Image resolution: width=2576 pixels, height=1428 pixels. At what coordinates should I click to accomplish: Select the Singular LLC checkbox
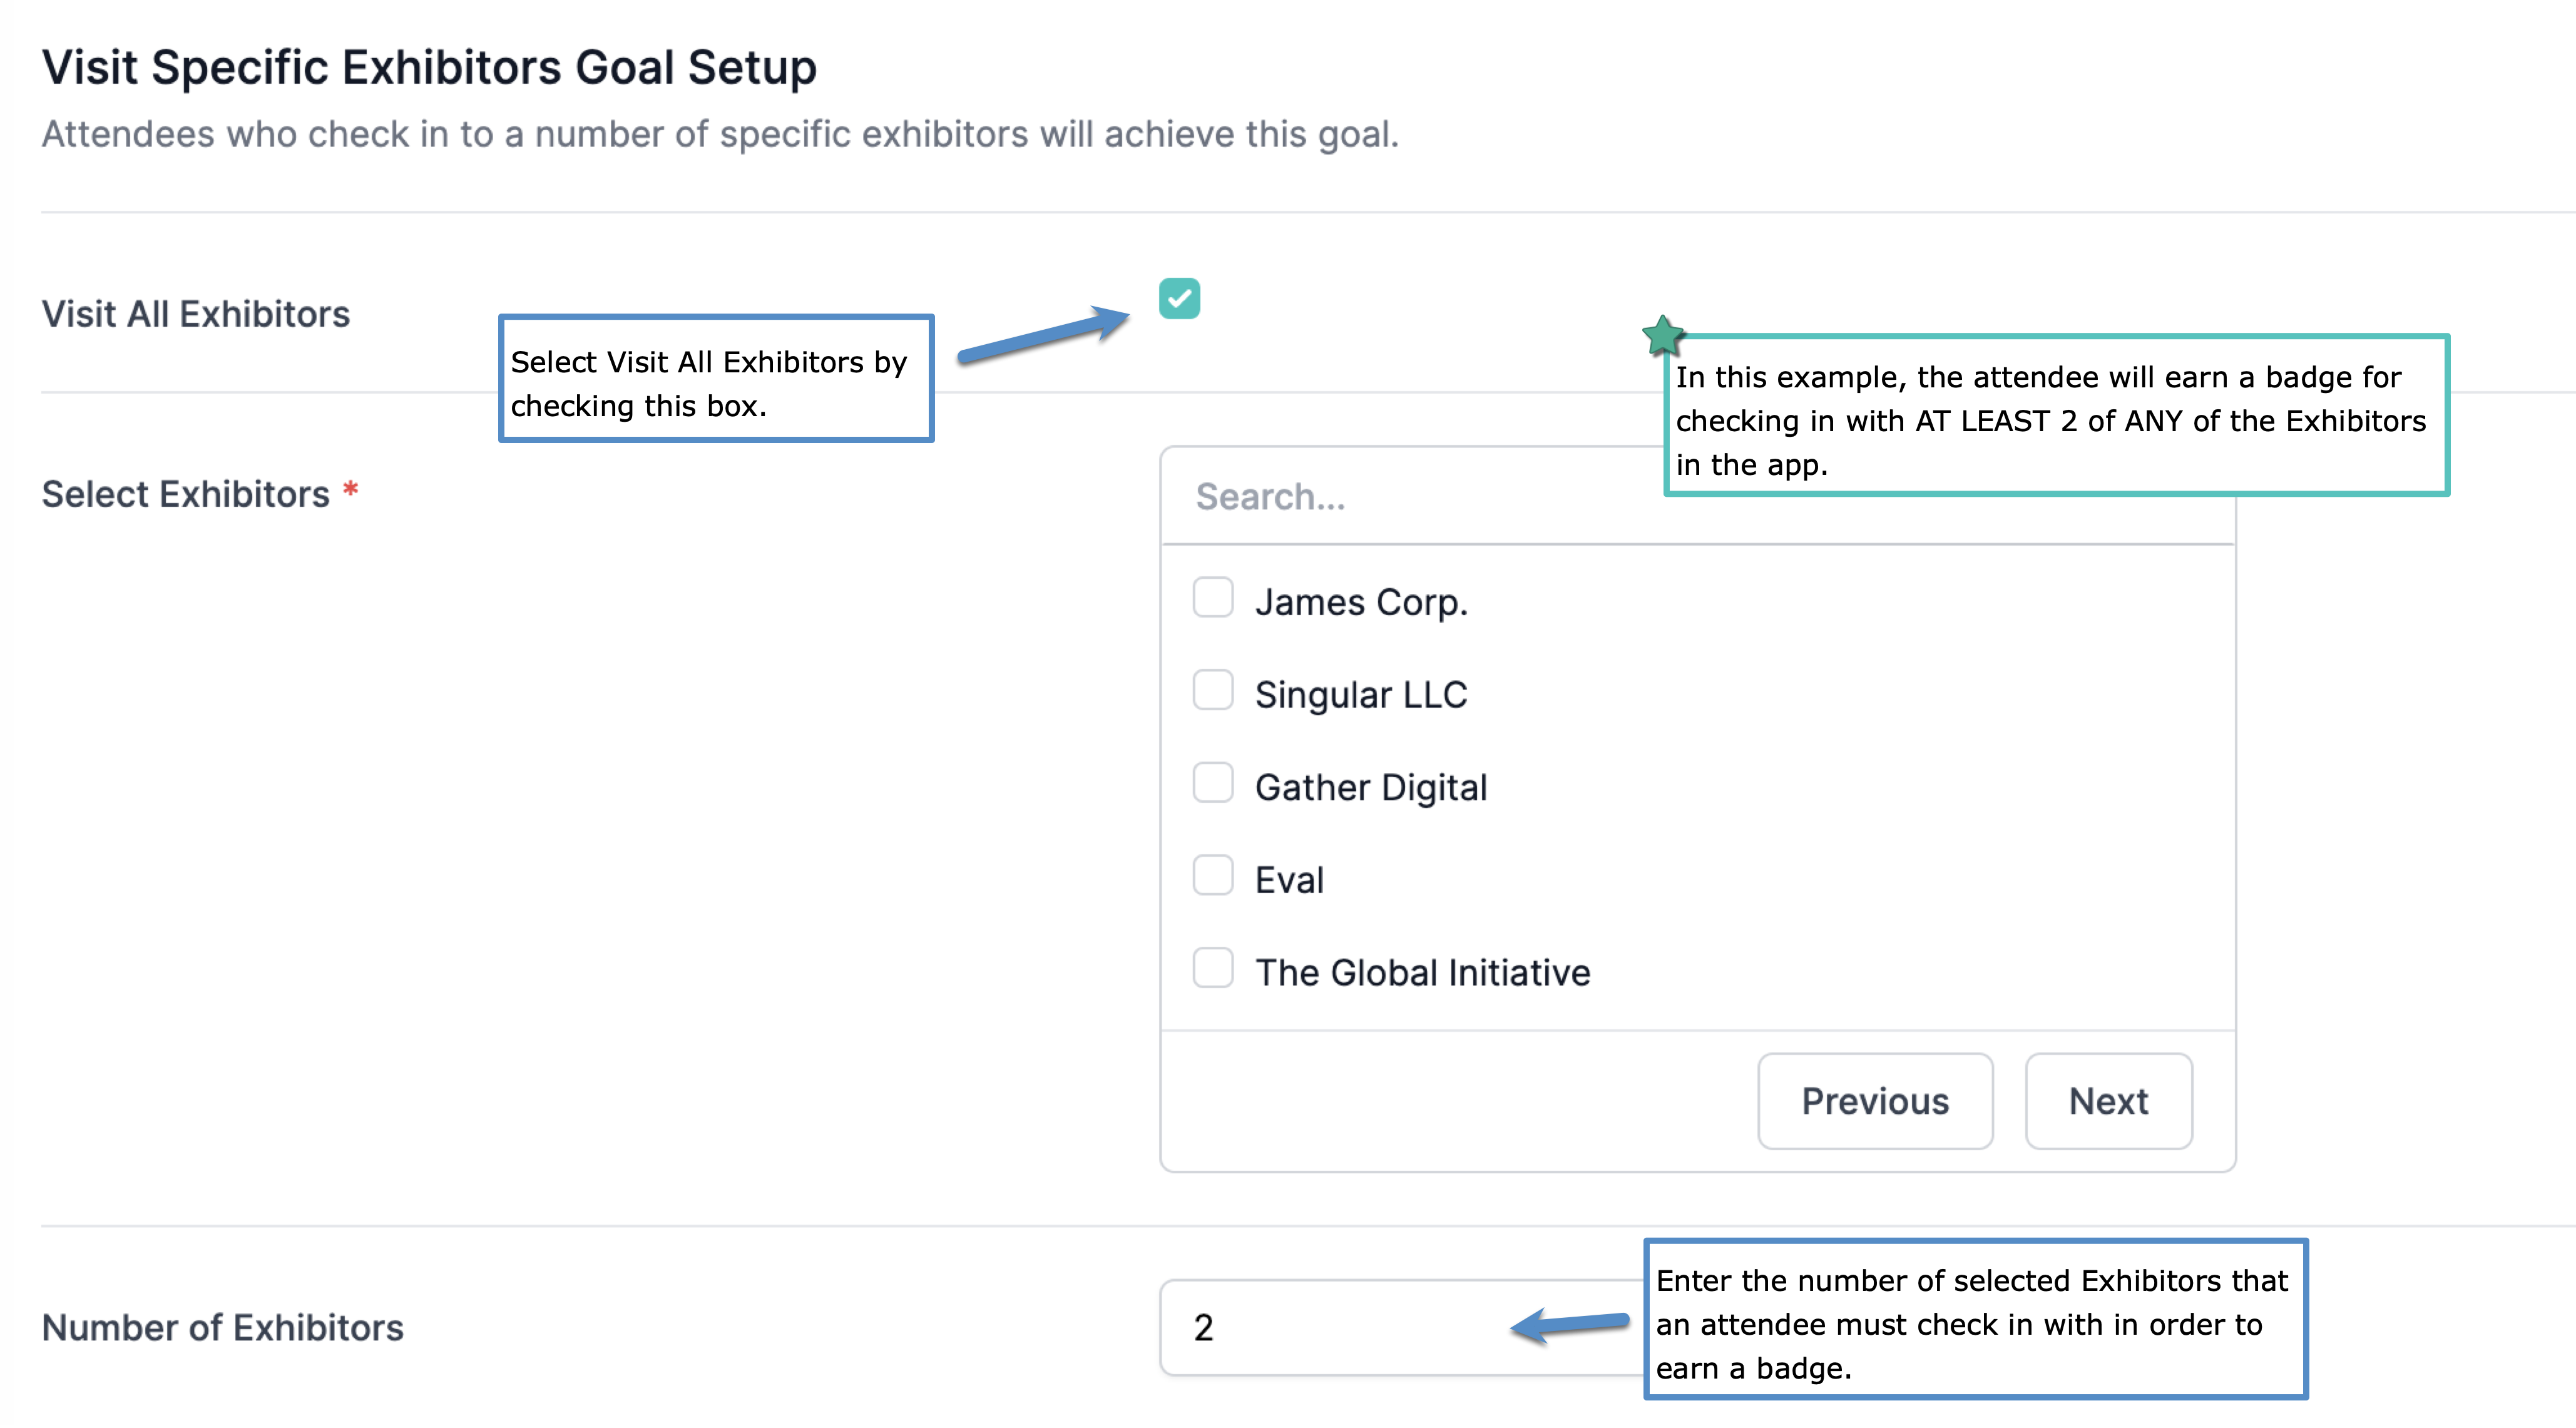coord(1213,690)
